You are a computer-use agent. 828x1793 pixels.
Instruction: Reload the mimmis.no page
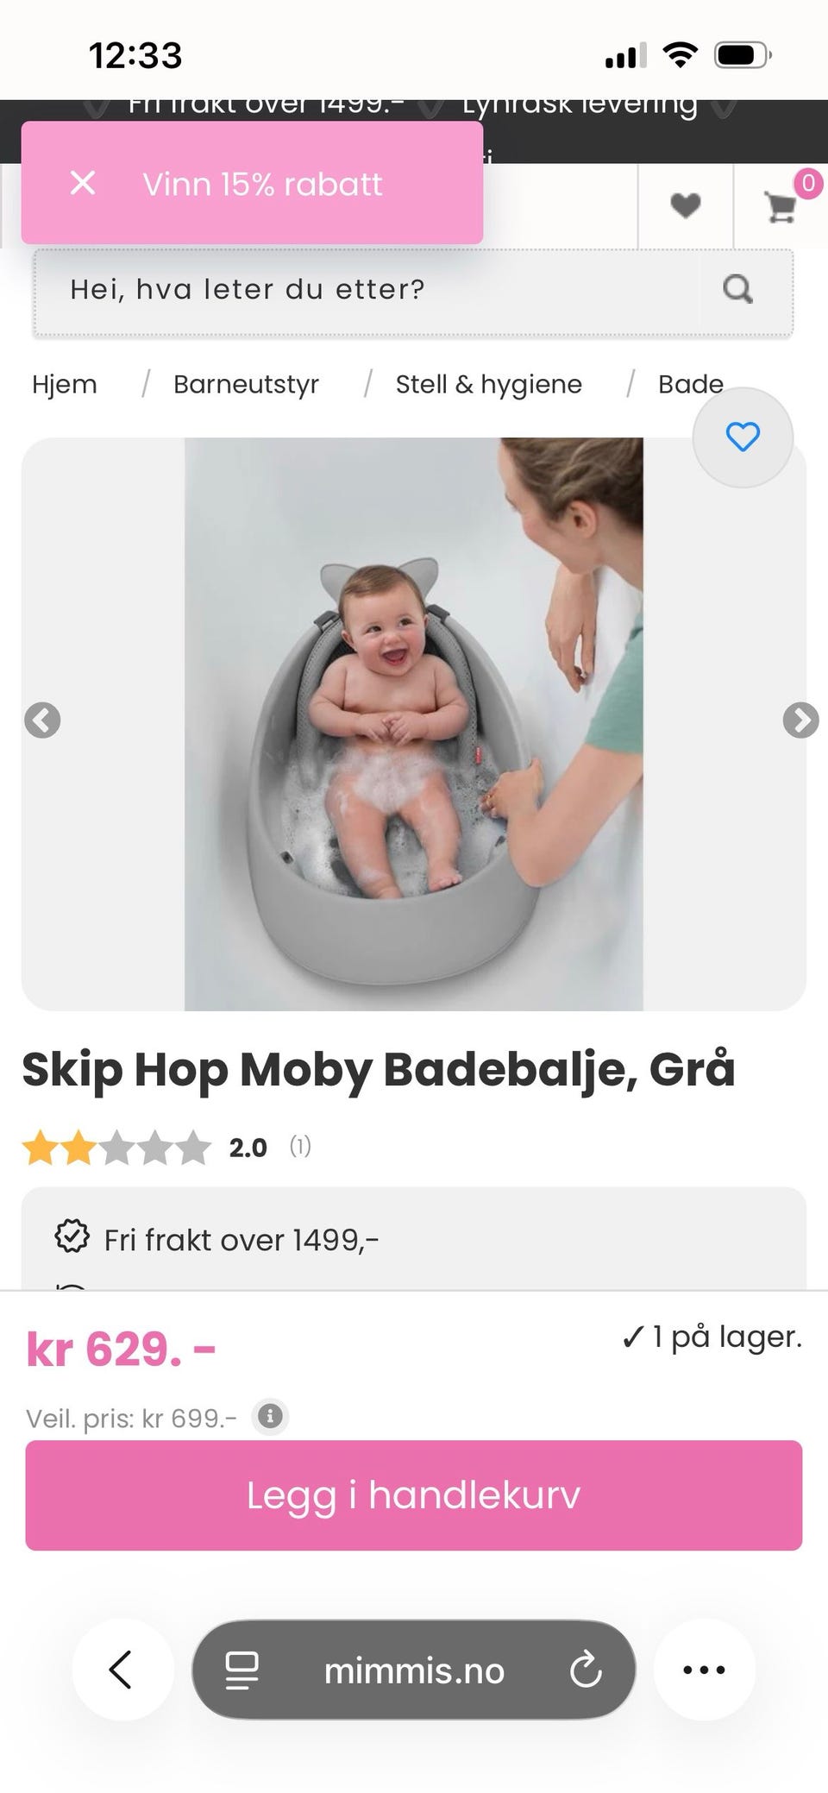[x=586, y=1670]
